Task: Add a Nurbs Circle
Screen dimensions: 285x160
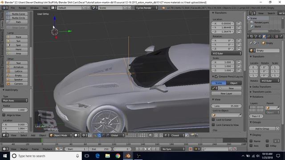Action: [17, 18]
